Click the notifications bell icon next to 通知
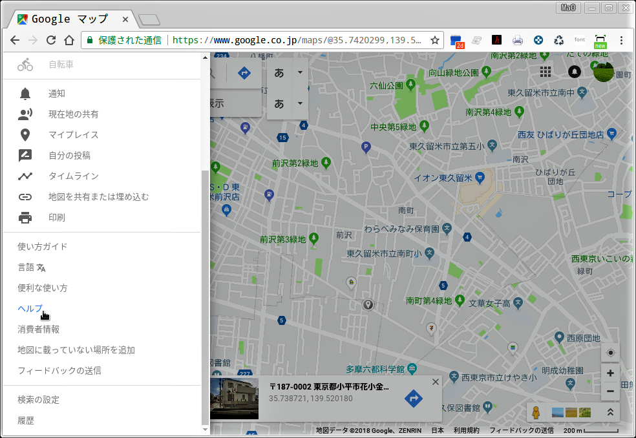Viewport: 636px width, 438px height. (x=25, y=94)
